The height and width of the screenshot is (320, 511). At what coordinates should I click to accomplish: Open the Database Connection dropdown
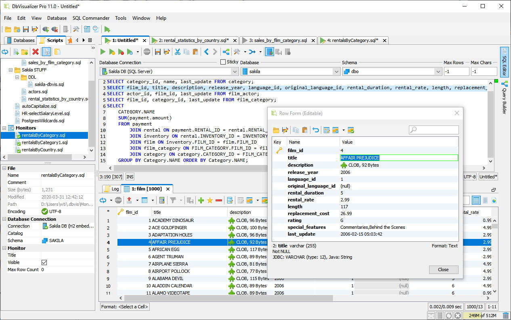click(235, 71)
